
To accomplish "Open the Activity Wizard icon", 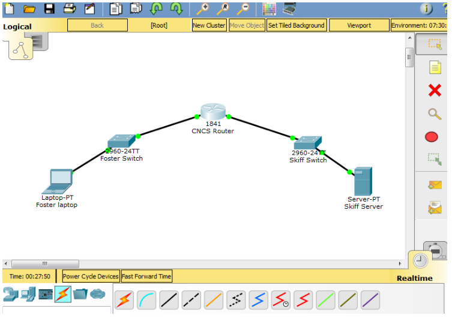I will coord(89,8).
